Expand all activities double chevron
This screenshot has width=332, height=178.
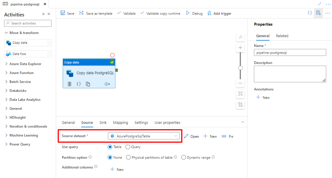tap(43, 14)
